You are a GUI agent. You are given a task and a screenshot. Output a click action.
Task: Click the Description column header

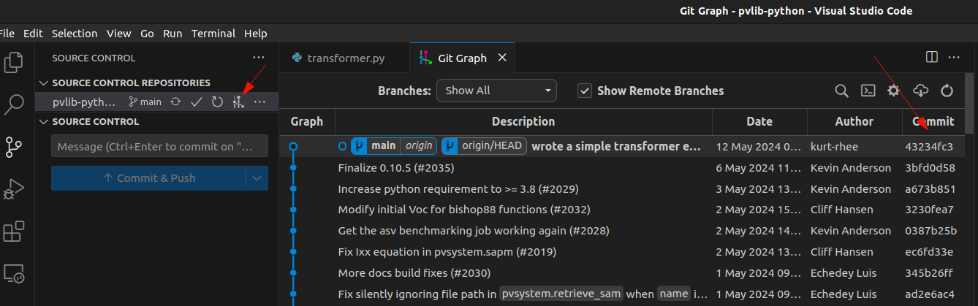pyautogui.click(x=523, y=121)
